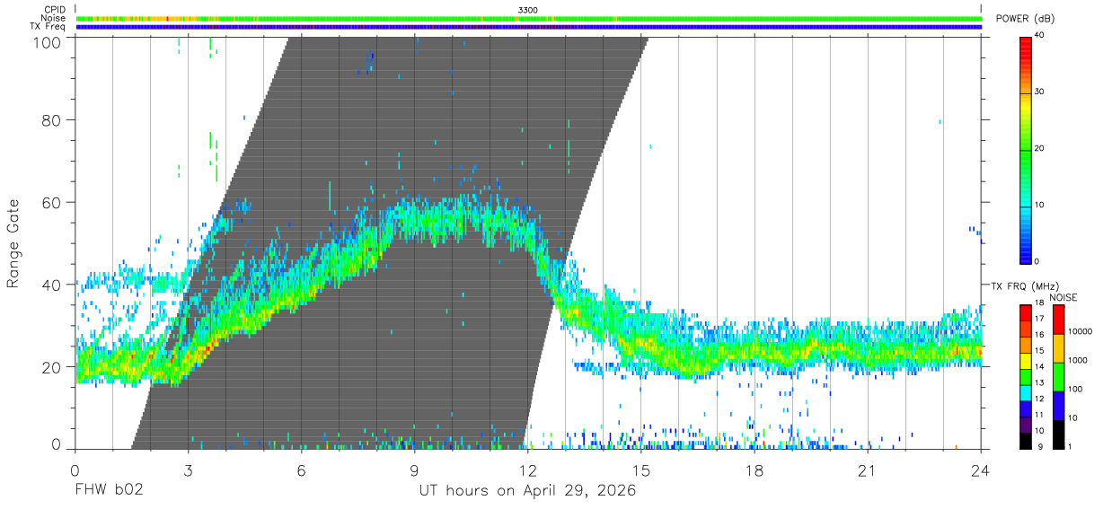Click the TX Freq blue strip above the plot
The height and width of the screenshot is (509, 1103).
click(x=529, y=27)
